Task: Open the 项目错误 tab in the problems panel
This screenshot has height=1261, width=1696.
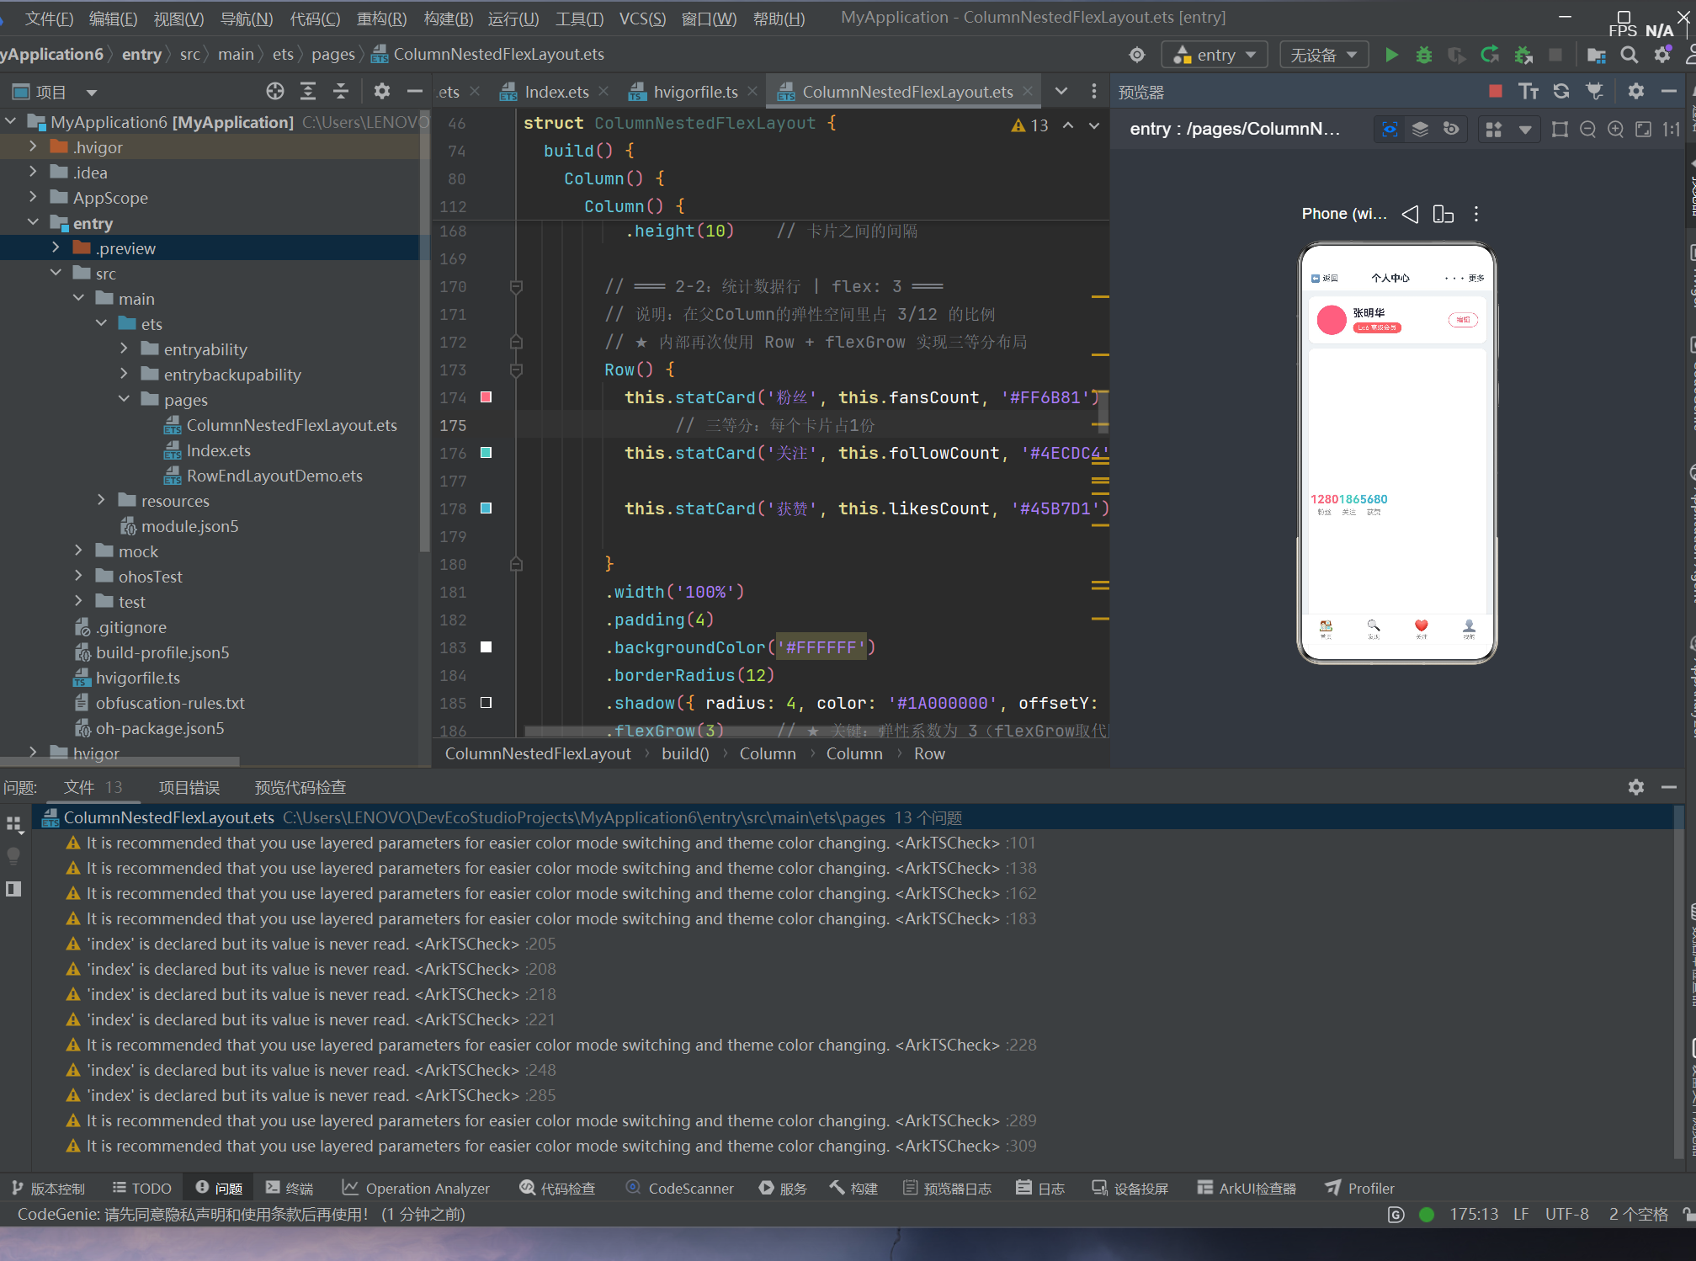Action: (189, 787)
